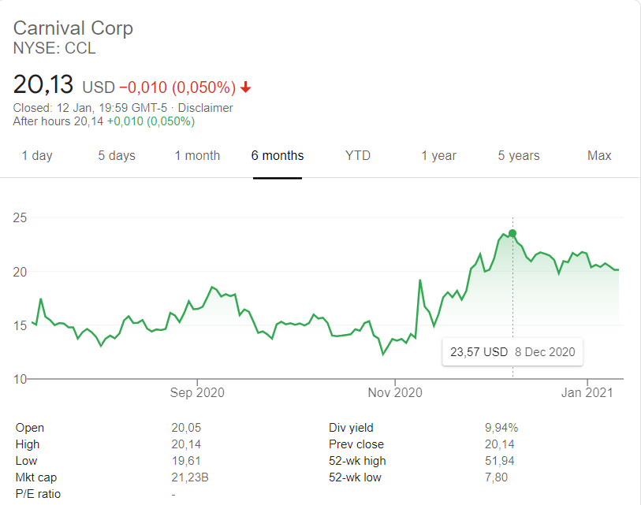
Task: Click the High label in stats
Action: pyautogui.click(x=28, y=444)
